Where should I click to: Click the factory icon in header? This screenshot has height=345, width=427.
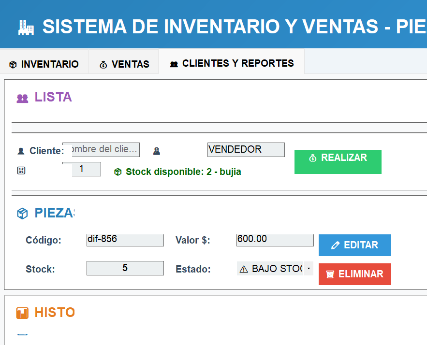[26, 27]
